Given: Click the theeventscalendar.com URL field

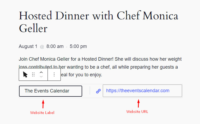Looking at the screenshot, I should pos(142,91).
